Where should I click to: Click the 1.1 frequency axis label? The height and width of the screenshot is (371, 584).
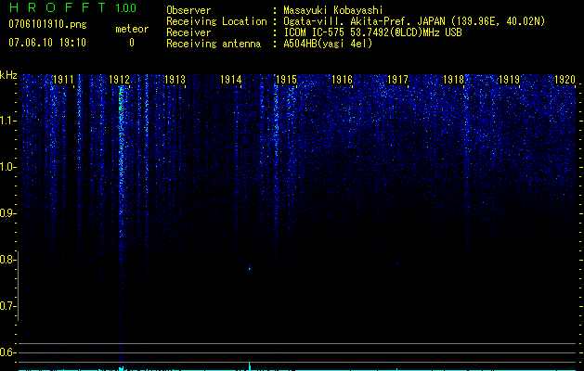(x=7, y=121)
